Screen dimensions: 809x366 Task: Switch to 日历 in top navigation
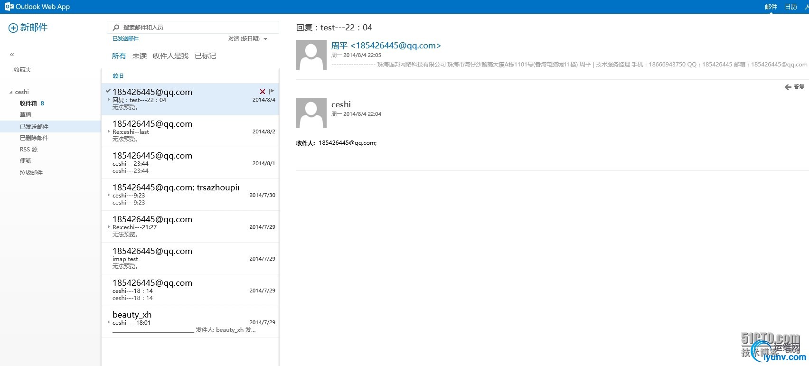pos(791,7)
